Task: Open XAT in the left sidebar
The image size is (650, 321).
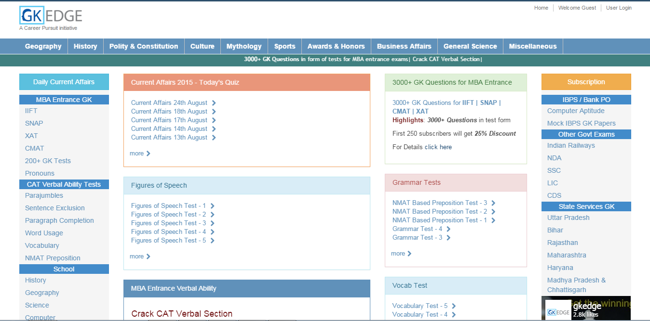Action: [x=31, y=136]
